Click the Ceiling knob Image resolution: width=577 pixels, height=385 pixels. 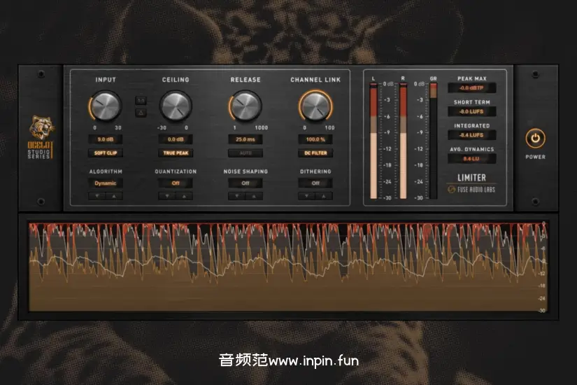coord(175,106)
